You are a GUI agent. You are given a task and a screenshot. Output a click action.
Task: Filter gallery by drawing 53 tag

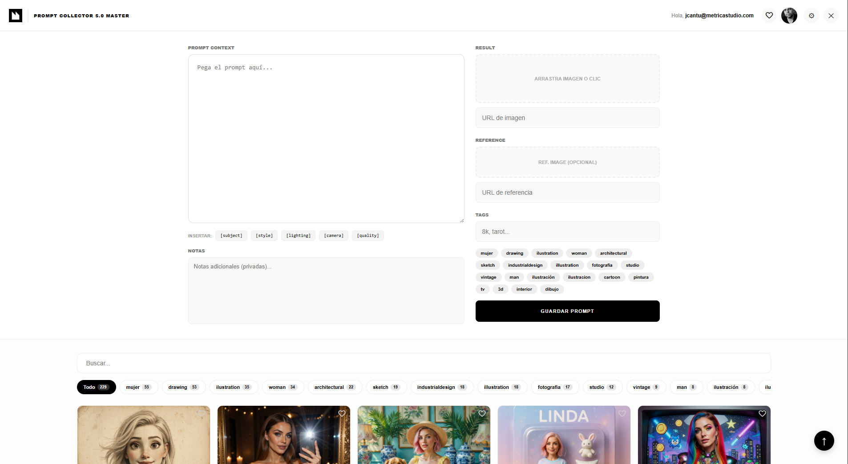183,387
